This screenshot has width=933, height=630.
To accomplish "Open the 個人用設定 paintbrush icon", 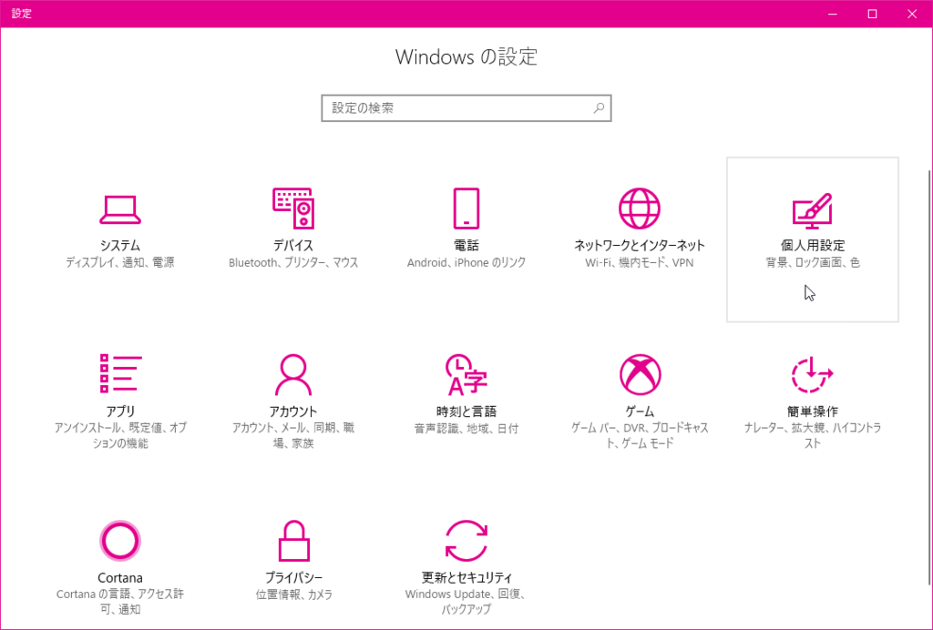I will click(x=812, y=210).
